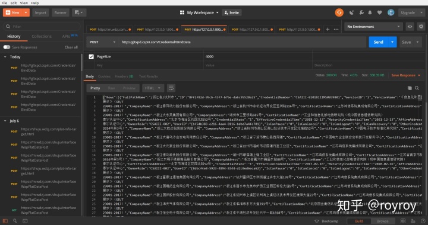This screenshot has width=428, height=225.
Task: Click the PageSize value 4000 cell
Action: pyautogui.click(x=258, y=56)
